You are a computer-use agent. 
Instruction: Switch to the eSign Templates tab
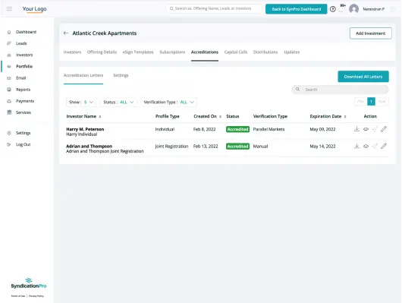click(x=138, y=52)
